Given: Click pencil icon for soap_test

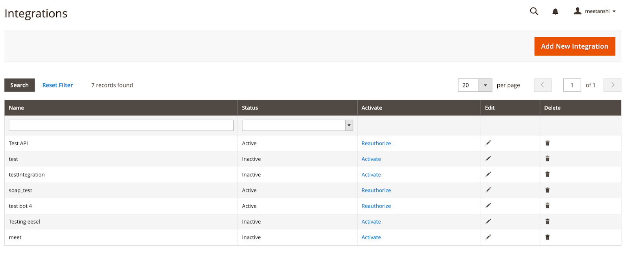Looking at the screenshot, I should tap(488, 190).
